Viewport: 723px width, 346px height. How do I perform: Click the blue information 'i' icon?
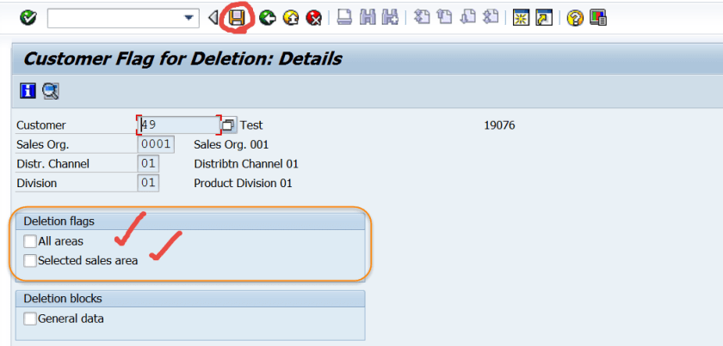click(28, 91)
